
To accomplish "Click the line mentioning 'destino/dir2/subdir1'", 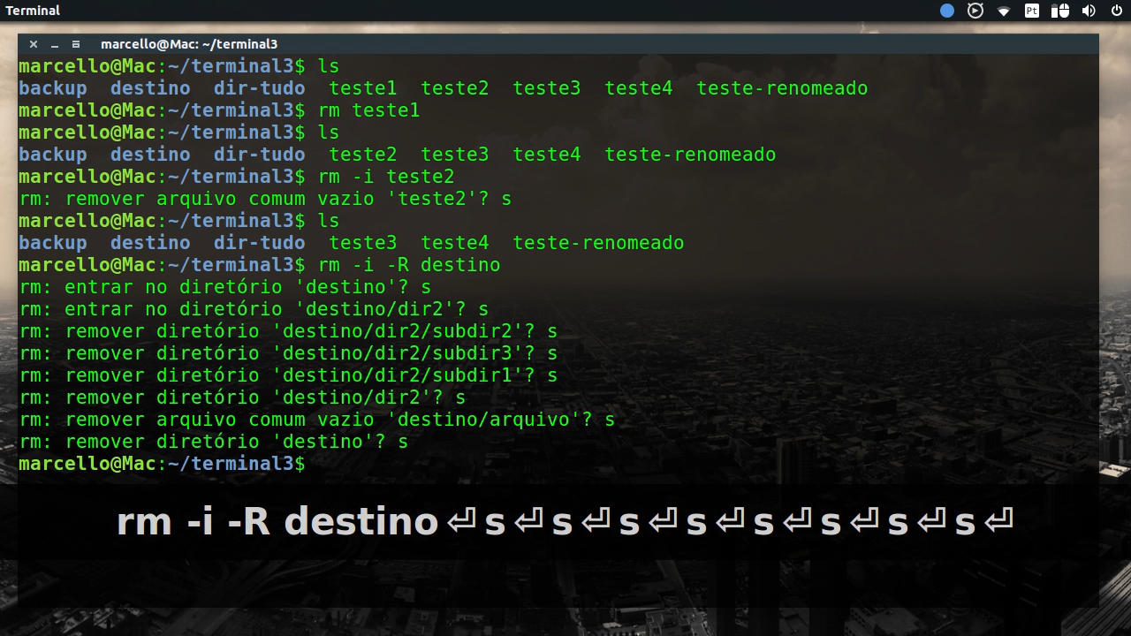I will coord(288,375).
